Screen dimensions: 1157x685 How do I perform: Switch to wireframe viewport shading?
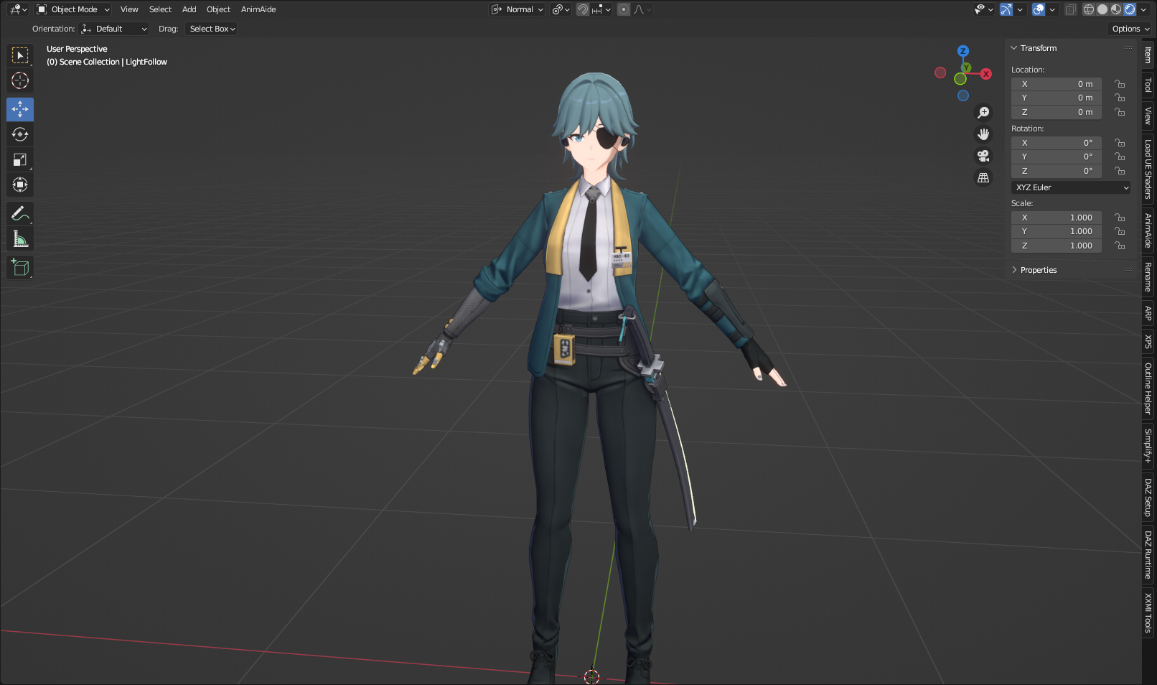1089,9
